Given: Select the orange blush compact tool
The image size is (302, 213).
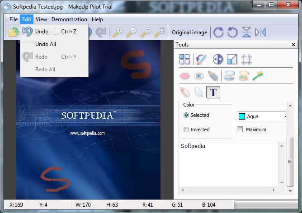Looking at the screenshot, I should point(244,76).
